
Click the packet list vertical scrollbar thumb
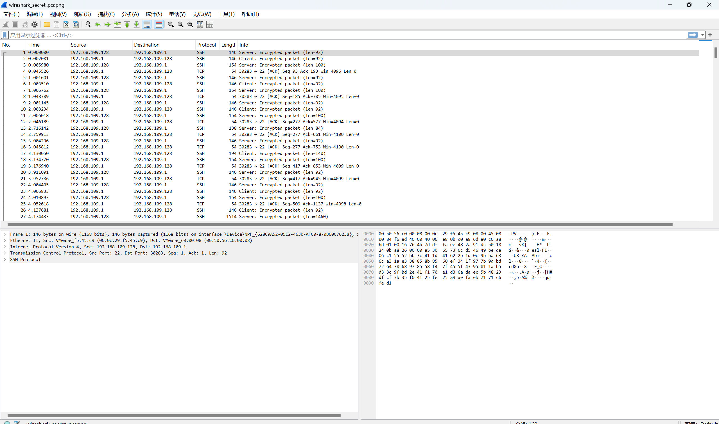pos(716,52)
